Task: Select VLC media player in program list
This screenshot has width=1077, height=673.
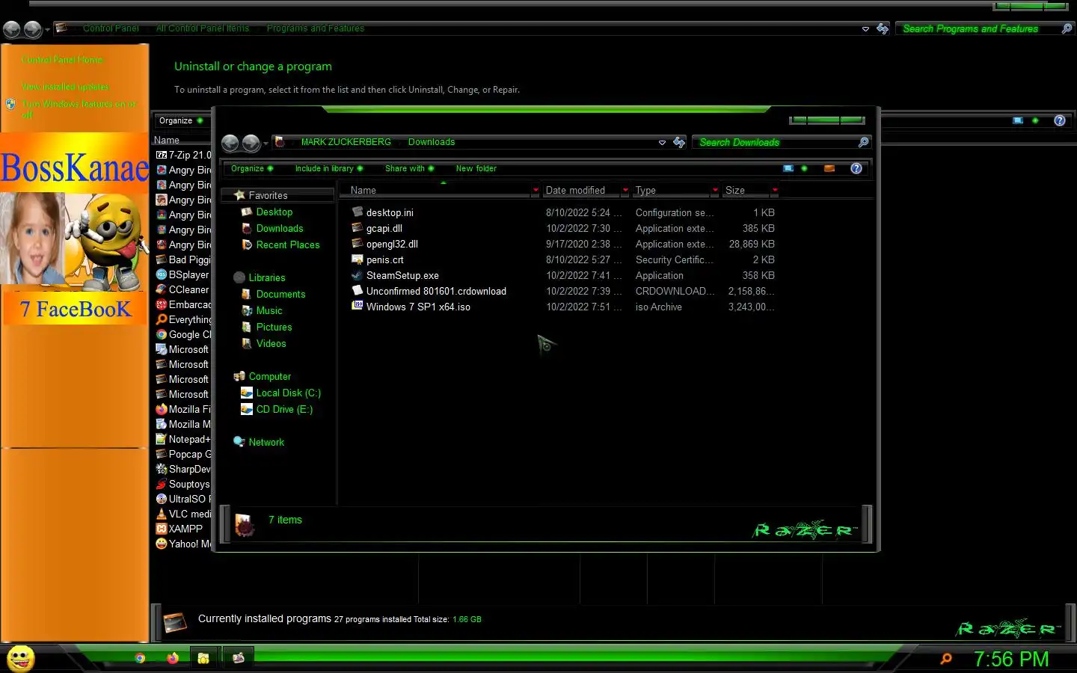Action: pyautogui.click(x=183, y=514)
